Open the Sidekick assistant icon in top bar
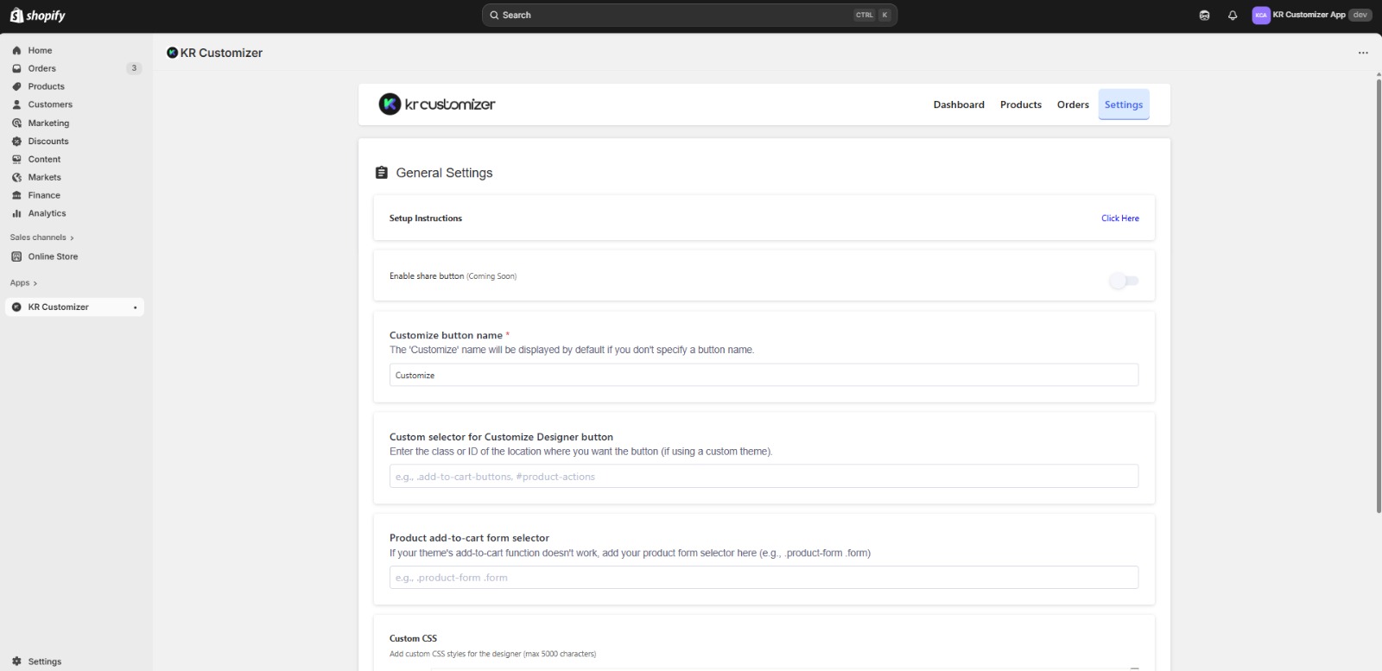Screen dimensions: 1382x671 pyautogui.click(x=1205, y=15)
